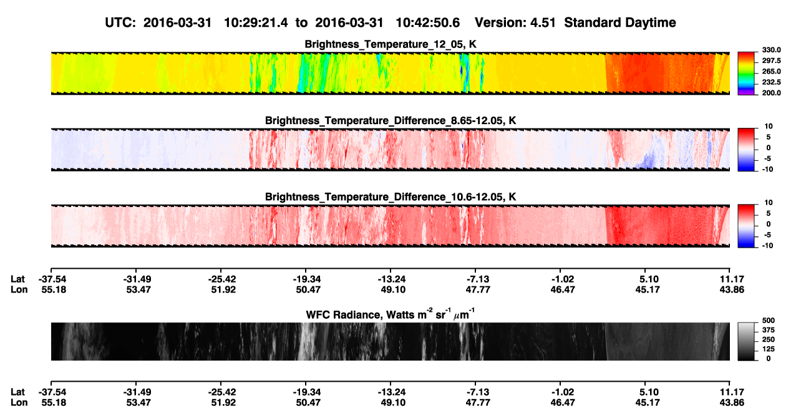
Task: Click the '-5' tick on the 10.6-12.05 colorbar
Action: click(x=767, y=235)
